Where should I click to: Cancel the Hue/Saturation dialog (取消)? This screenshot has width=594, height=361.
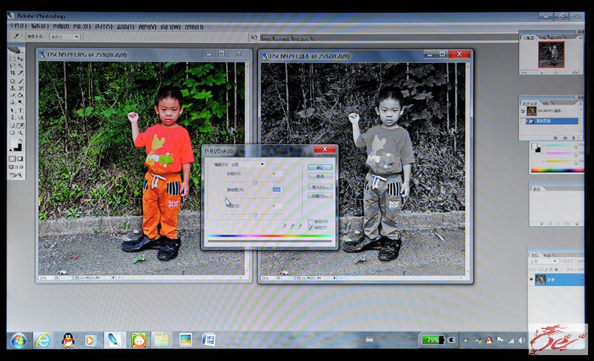coord(320,176)
